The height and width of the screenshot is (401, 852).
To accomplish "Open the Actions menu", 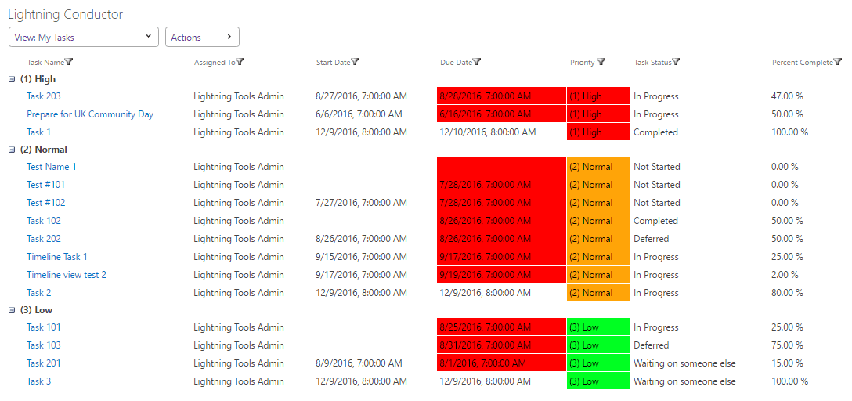I will coord(202,37).
